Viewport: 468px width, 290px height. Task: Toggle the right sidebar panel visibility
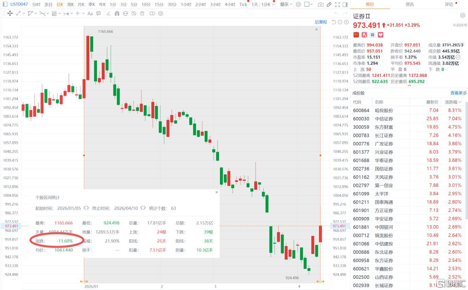(x=345, y=4)
